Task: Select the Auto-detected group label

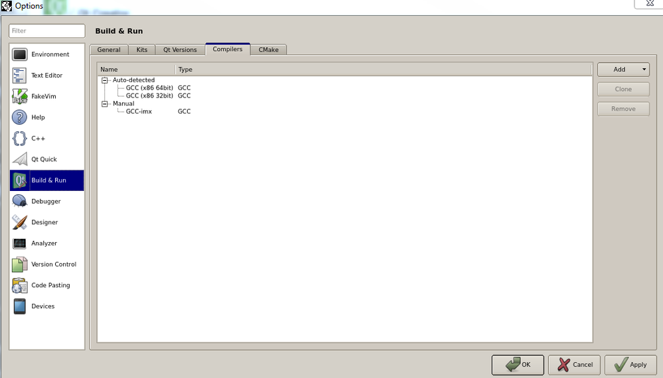Action: pyautogui.click(x=133, y=80)
